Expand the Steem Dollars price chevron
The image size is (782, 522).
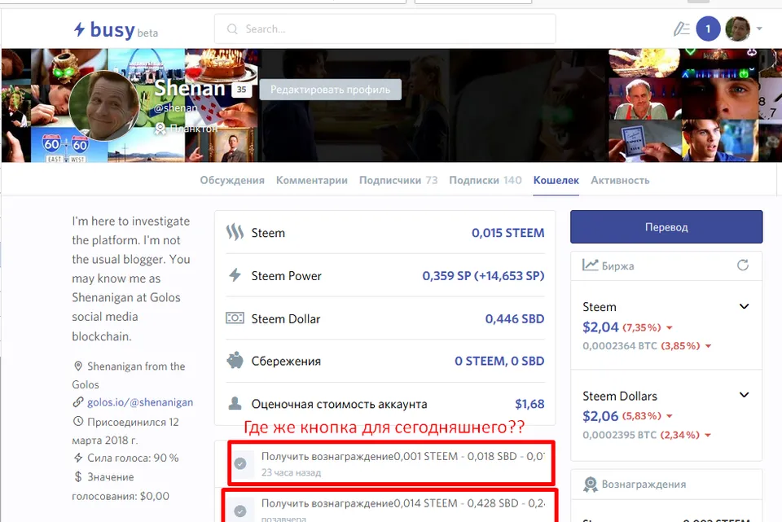744,395
